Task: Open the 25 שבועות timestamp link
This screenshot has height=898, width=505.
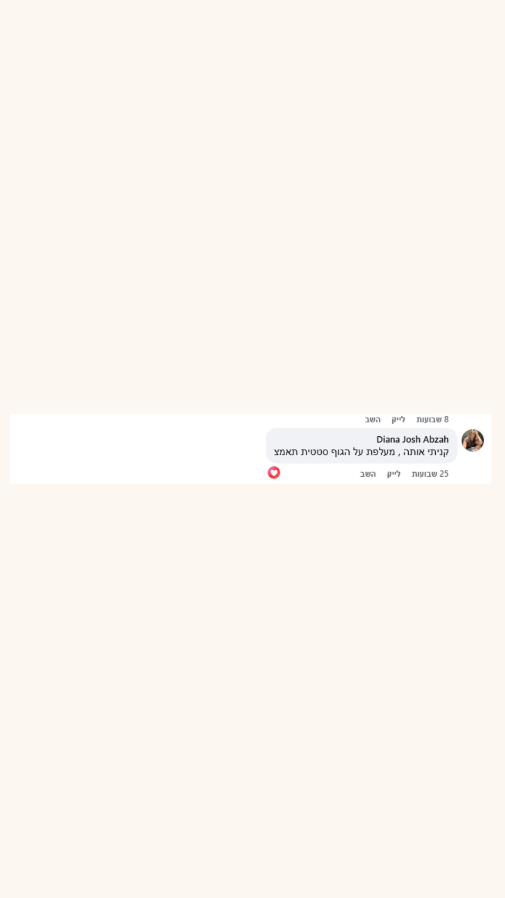Action: pyautogui.click(x=430, y=474)
